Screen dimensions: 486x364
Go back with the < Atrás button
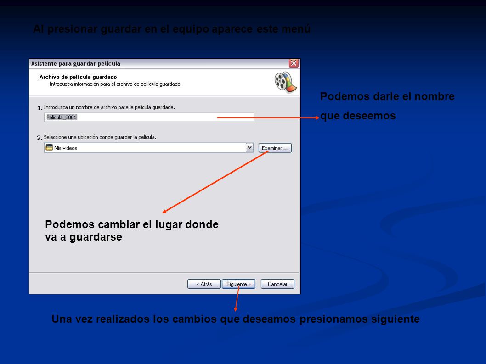(x=204, y=284)
